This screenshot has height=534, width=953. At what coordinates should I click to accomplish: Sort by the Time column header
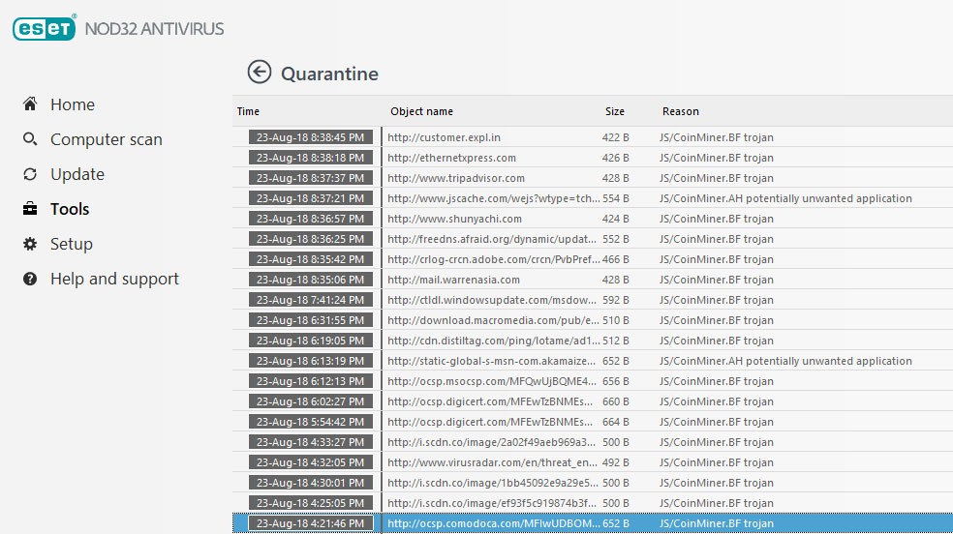click(248, 111)
